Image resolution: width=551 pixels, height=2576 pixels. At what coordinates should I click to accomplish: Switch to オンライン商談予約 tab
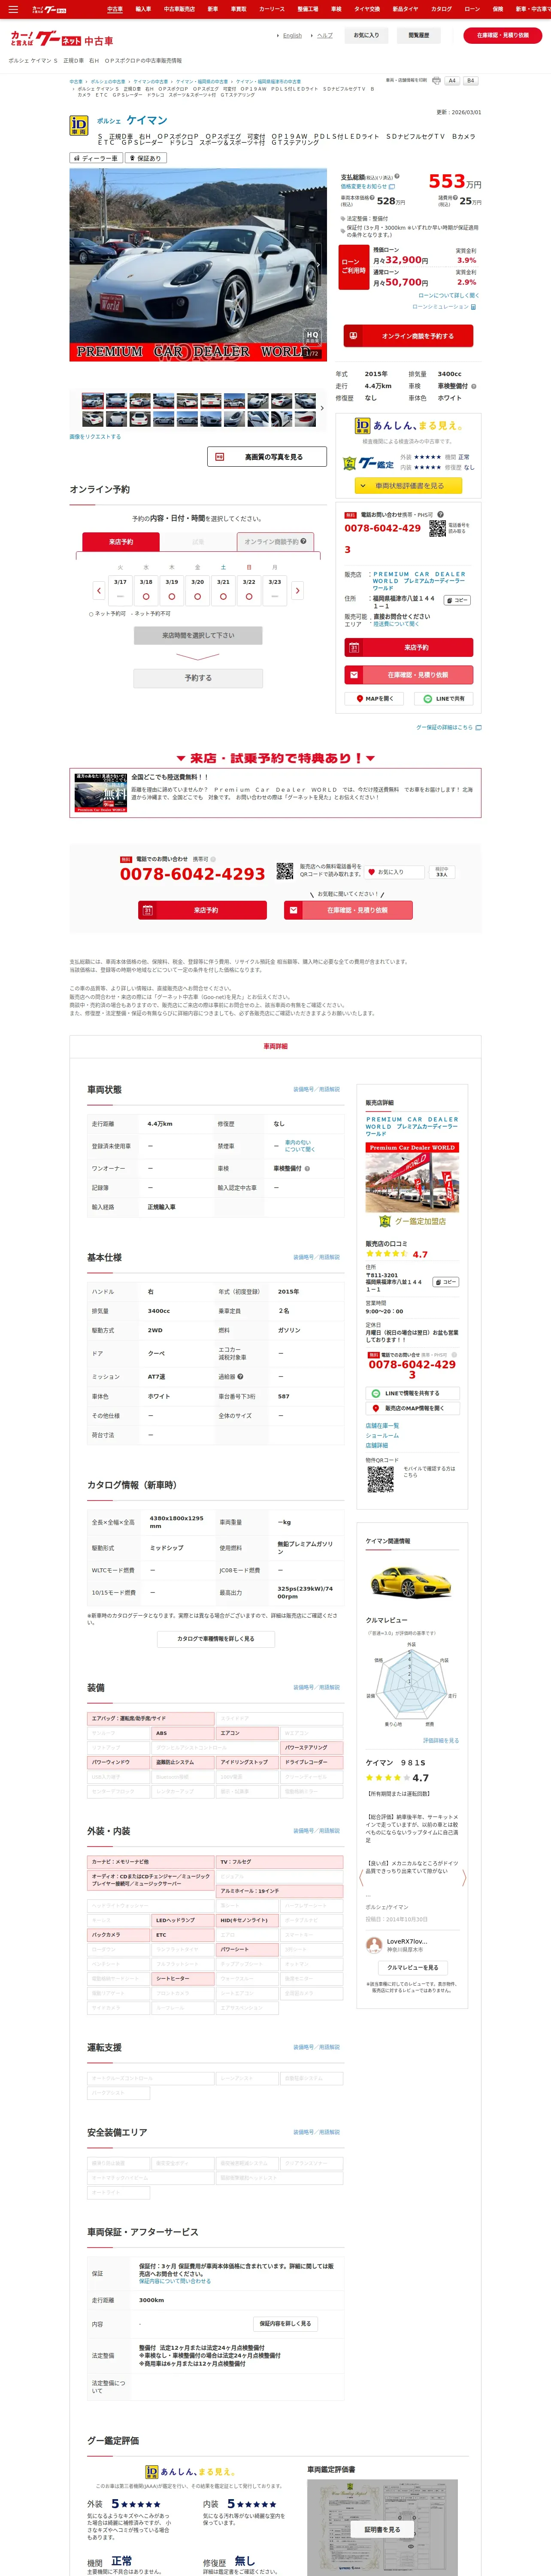point(275,542)
